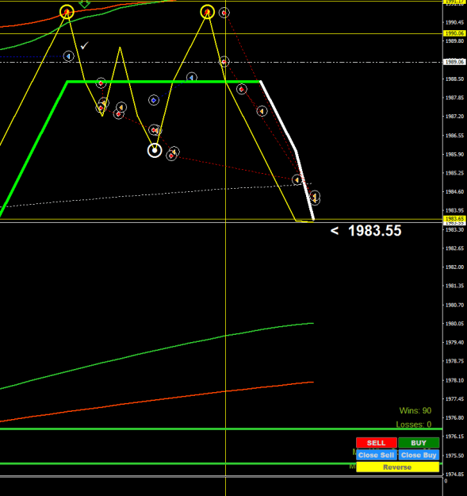The image size is (467, 496).
Task: Click the blue diamond trade marker
Action: (x=154, y=100)
